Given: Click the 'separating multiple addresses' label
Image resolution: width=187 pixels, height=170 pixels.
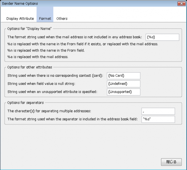Looking at the screenshot, I should (49, 111).
